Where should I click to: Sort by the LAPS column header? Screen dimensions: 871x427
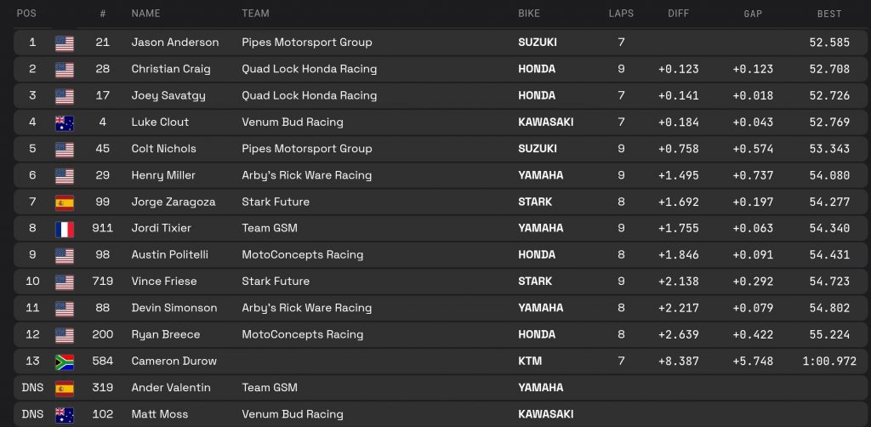click(621, 14)
